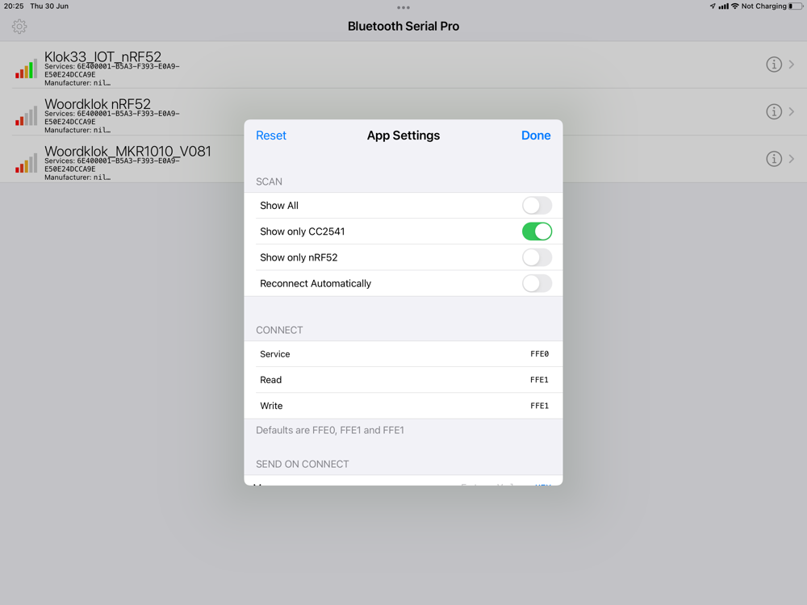Tap the Wi-Fi status icon
This screenshot has height=605, width=807.
point(735,6)
